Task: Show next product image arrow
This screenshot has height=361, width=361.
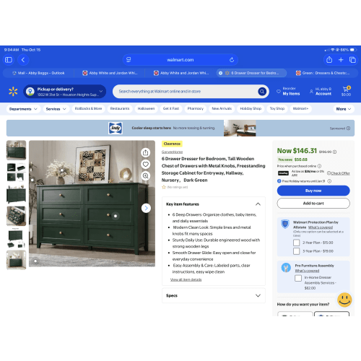Action: pos(146,208)
